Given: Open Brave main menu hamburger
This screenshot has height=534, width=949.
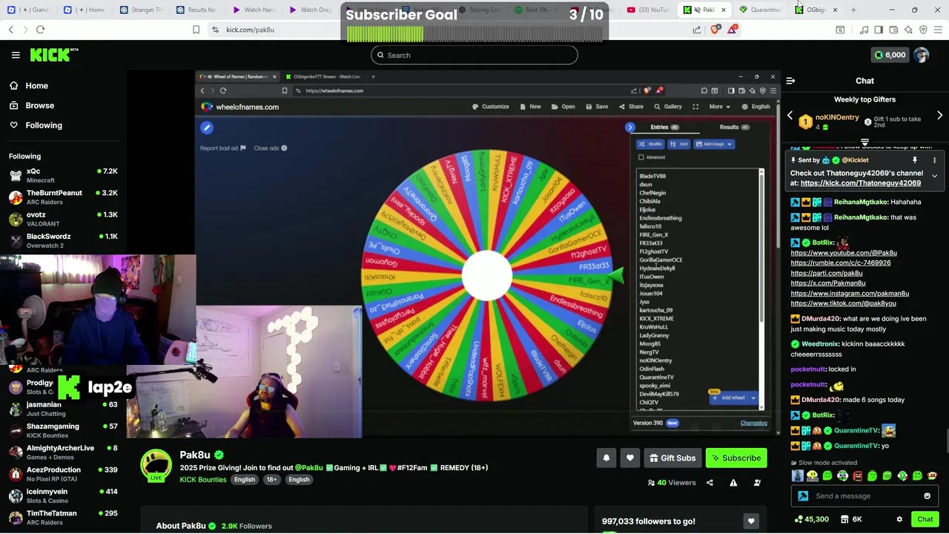Looking at the screenshot, I should coord(939,30).
